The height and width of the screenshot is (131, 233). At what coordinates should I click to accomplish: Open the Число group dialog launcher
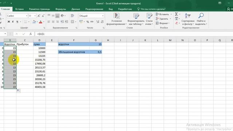click(x=103, y=28)
